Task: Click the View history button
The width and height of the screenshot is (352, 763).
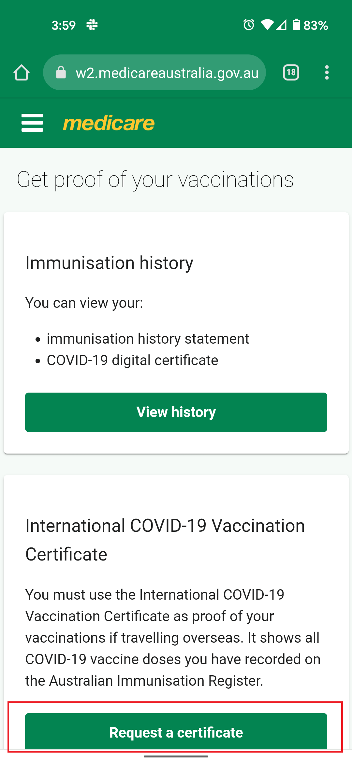Action: click(x=176, y=412)
